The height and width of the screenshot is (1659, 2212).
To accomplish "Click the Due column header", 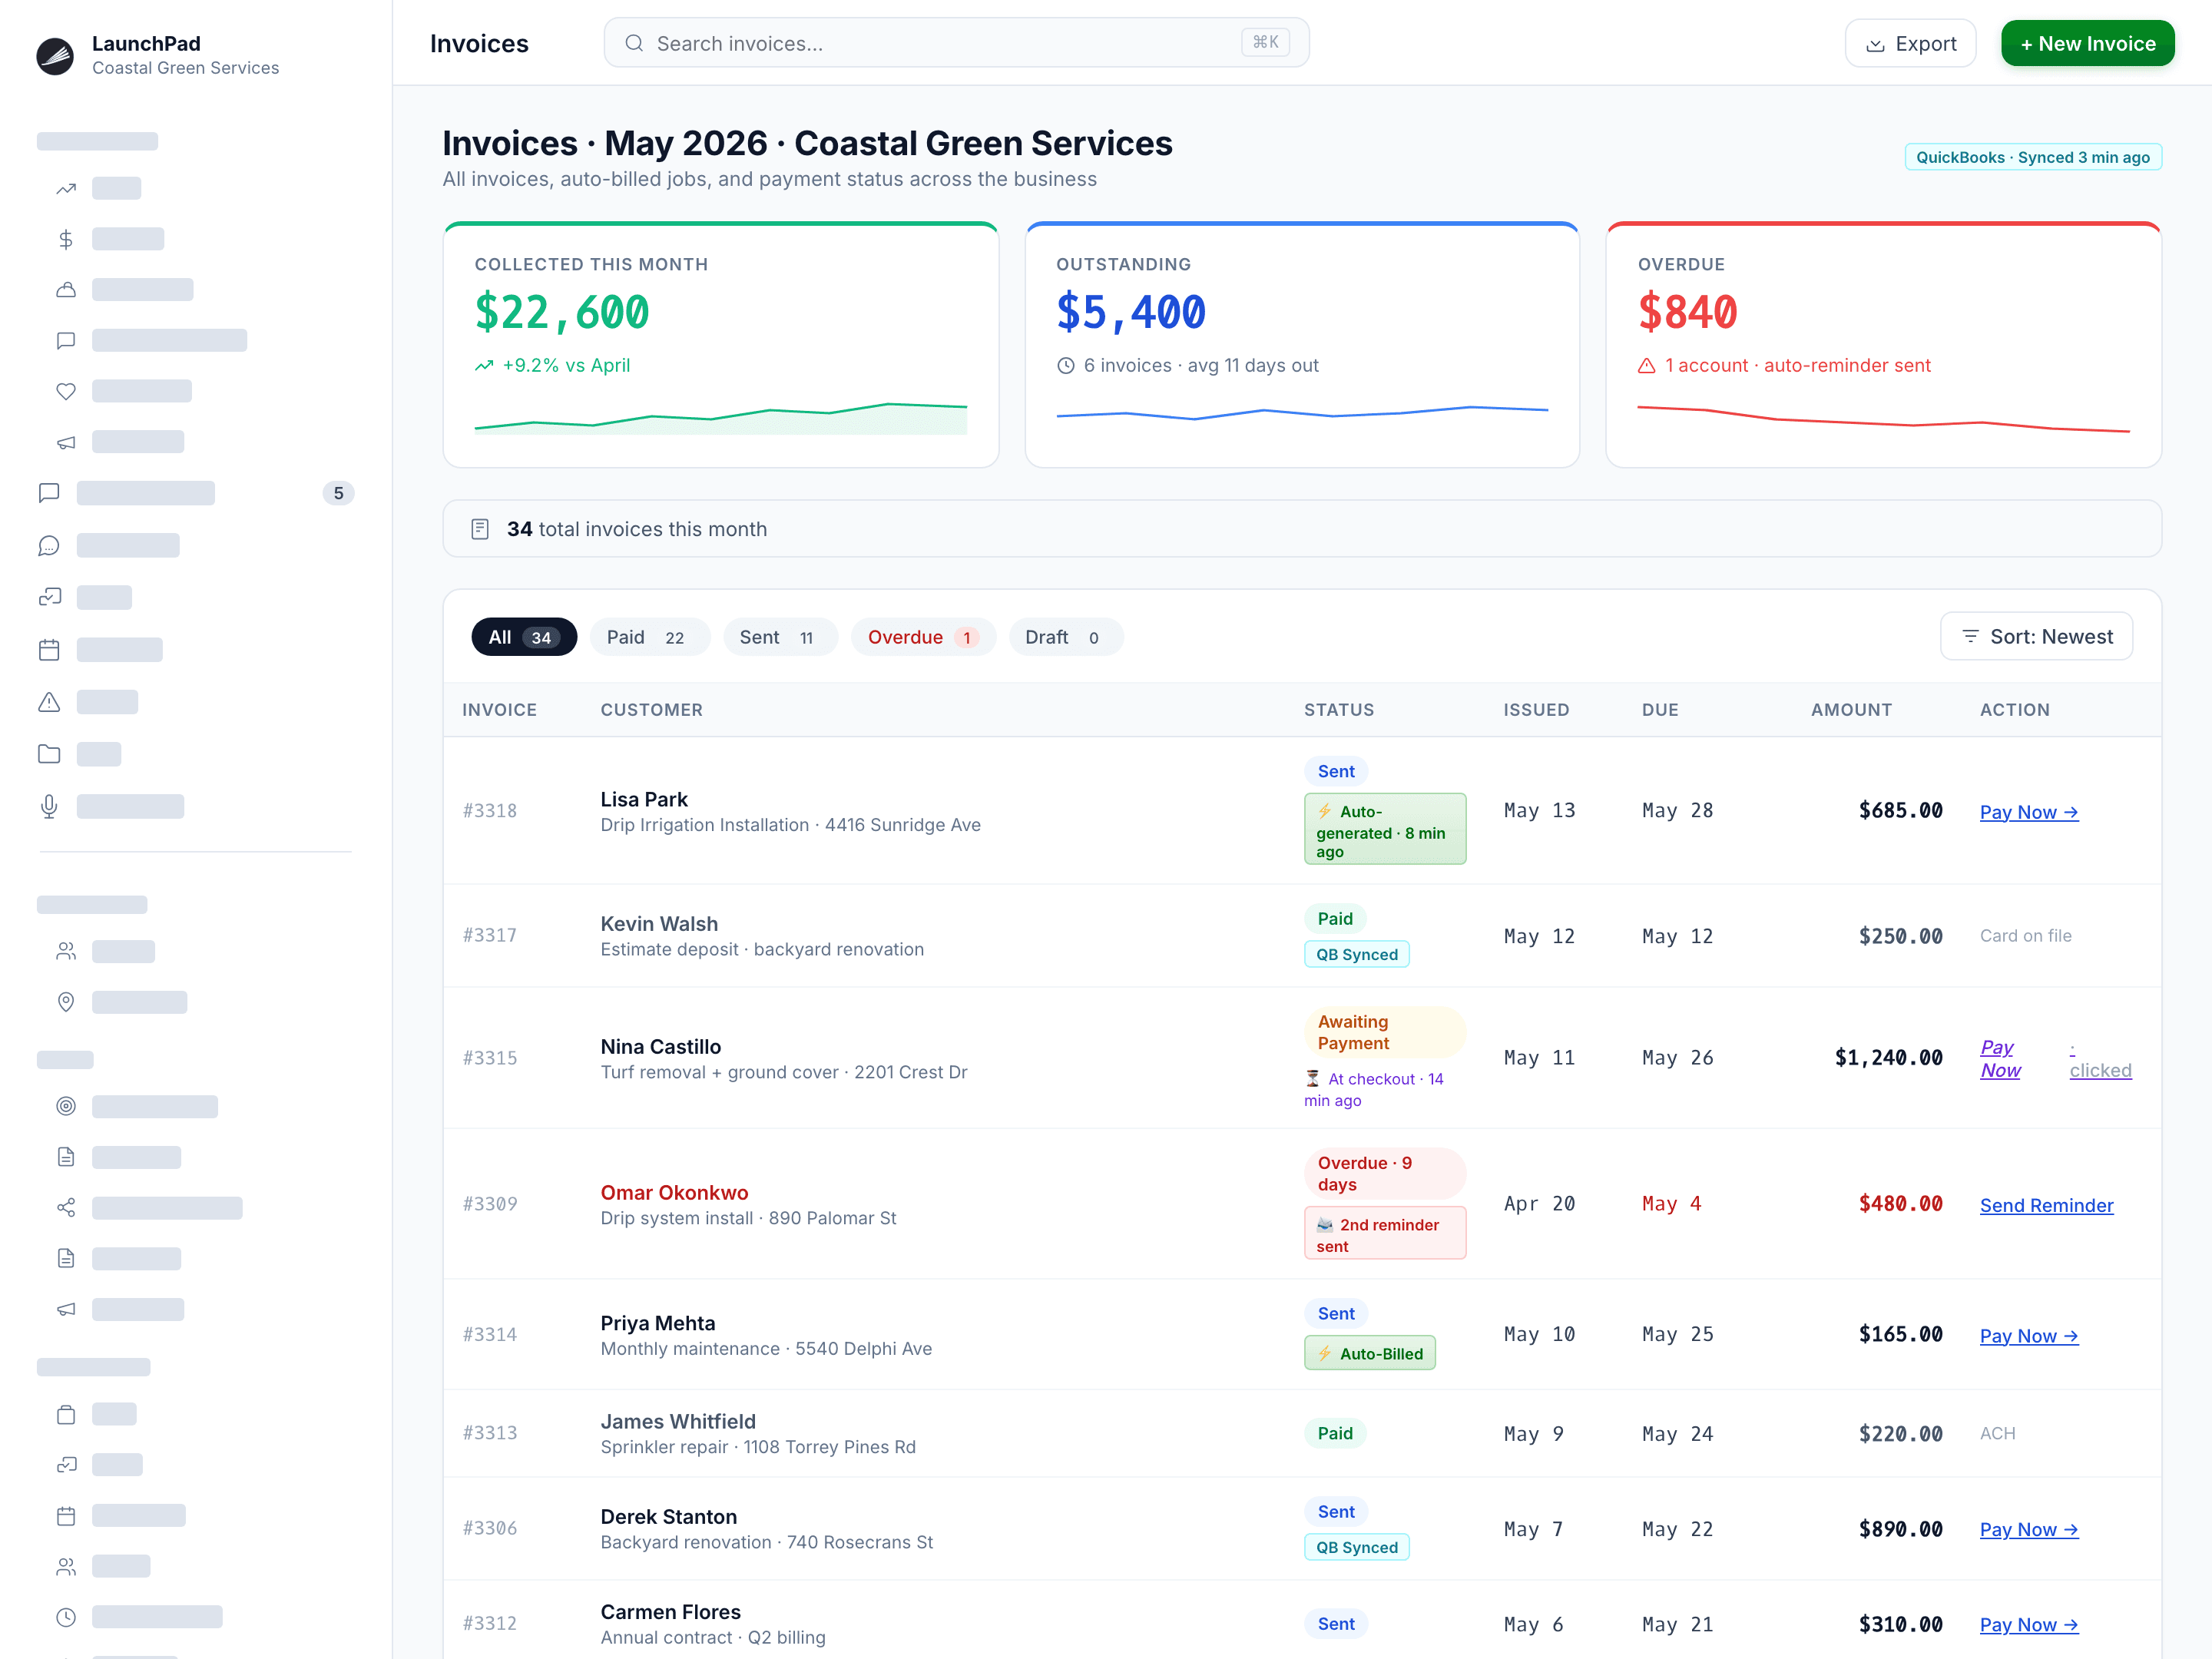I will (x=1660, y=709).
